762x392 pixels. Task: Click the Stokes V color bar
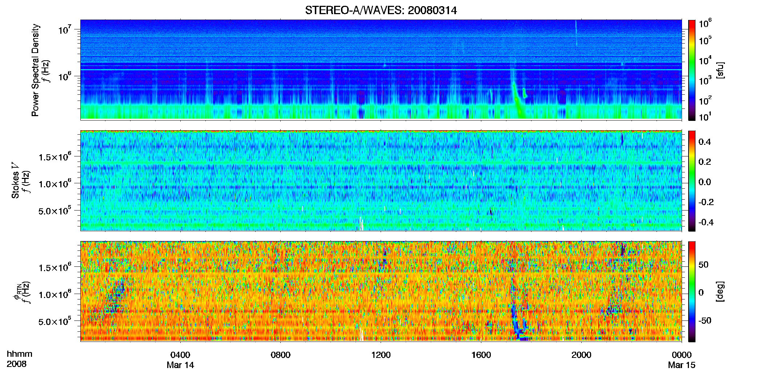pyautogui.click(x=692, y=181)
